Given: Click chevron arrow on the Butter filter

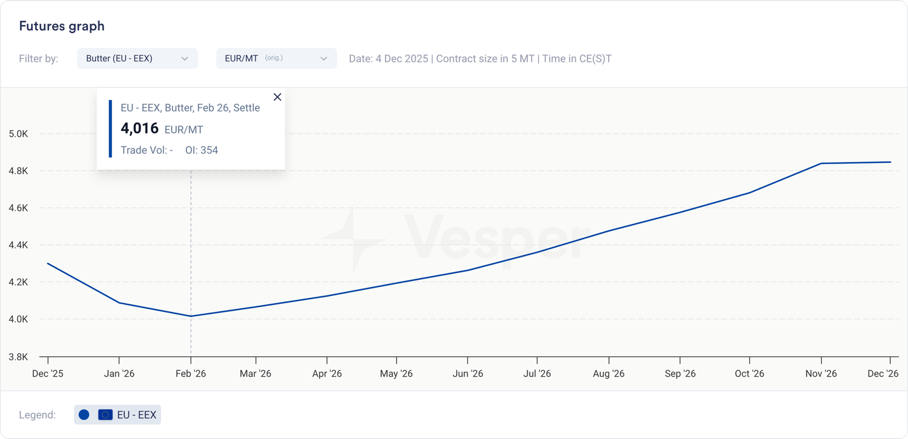Looking at the screenshot, I should point(184,58).
